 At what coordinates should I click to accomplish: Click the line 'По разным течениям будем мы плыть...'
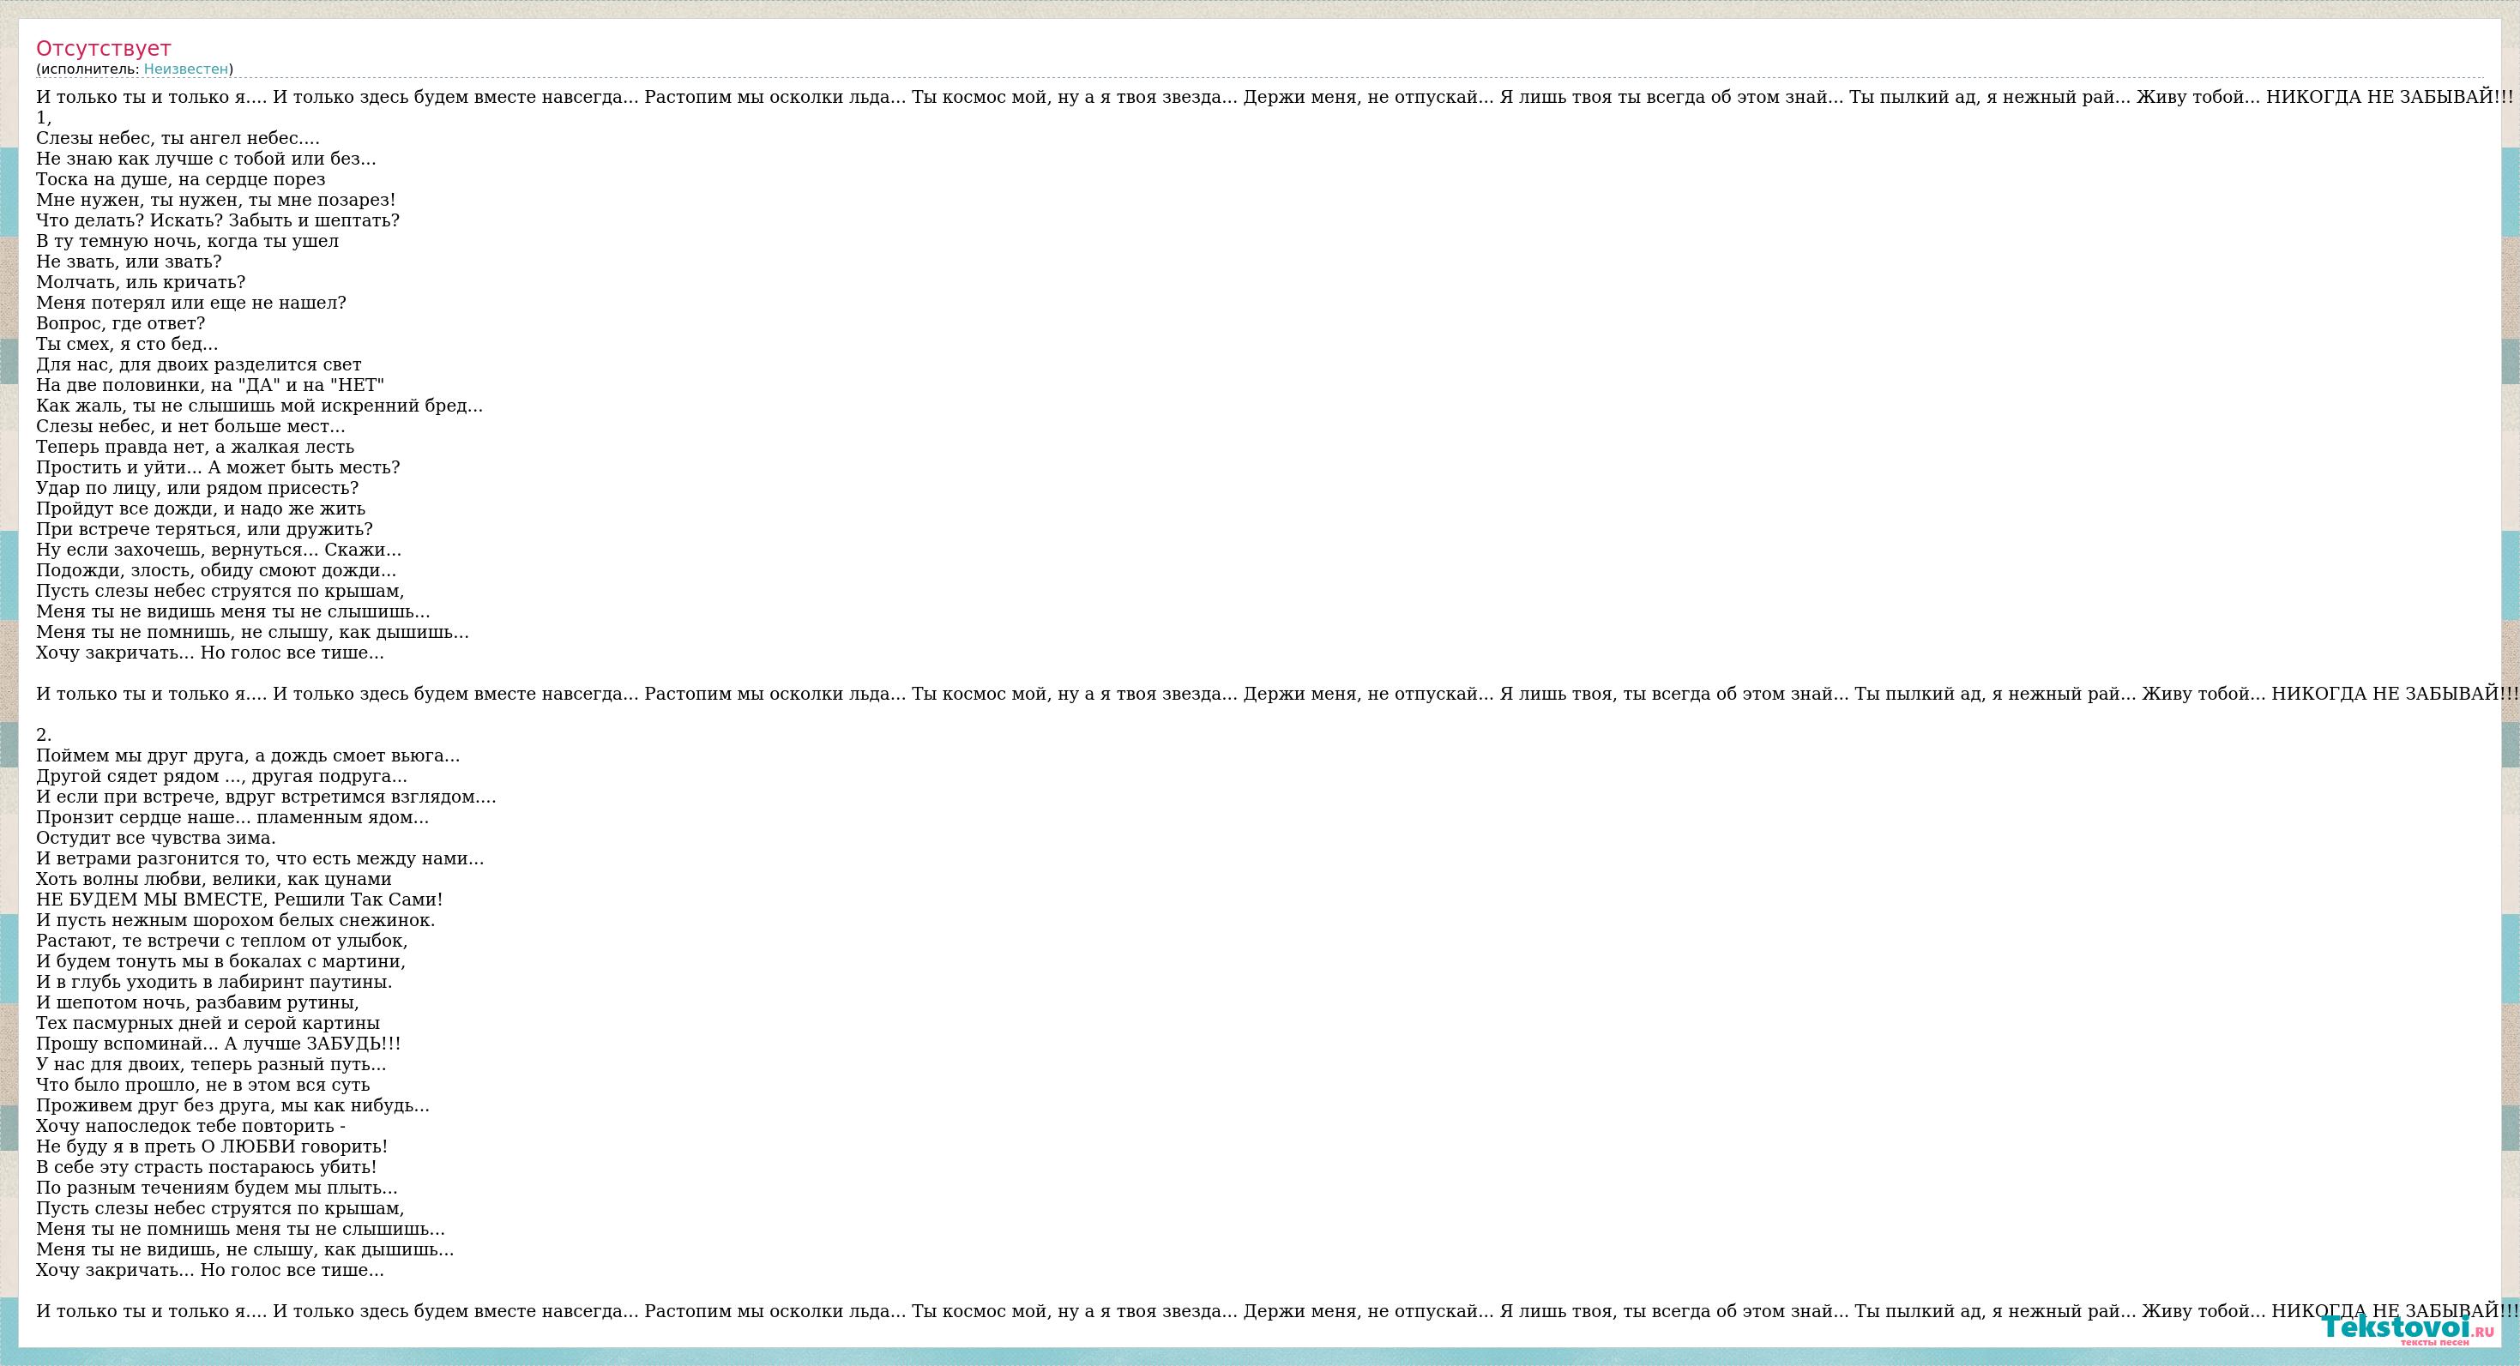(217, 1188)
